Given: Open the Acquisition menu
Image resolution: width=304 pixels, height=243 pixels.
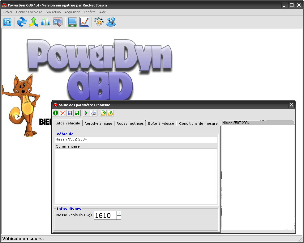Looking at the screenshot, I should [72, 12].
